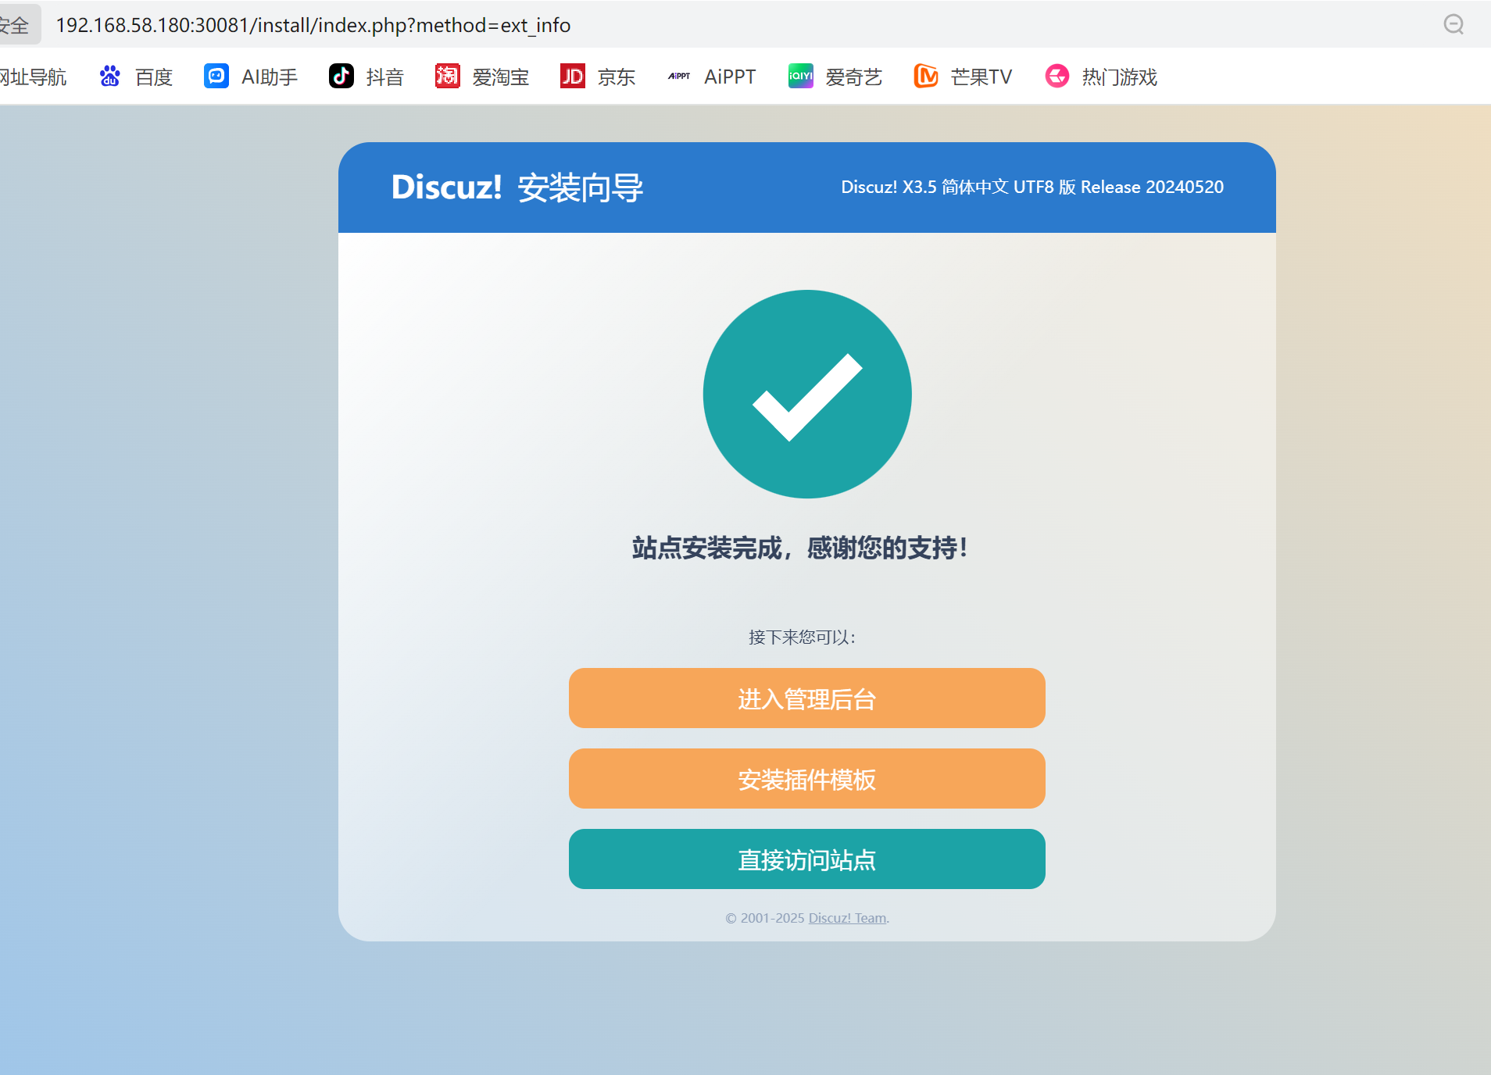This screenshot has width=1491, height=1075.
Task: Click the Discuz! X3.5 release version text
Action: coord(1032,187)
